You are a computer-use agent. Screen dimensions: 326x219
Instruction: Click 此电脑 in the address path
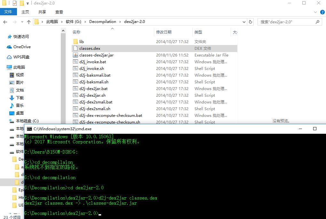coord(52,22)
